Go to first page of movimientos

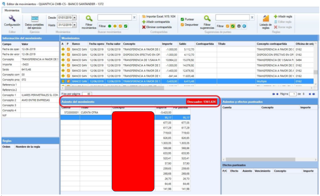tap(274, 94)
